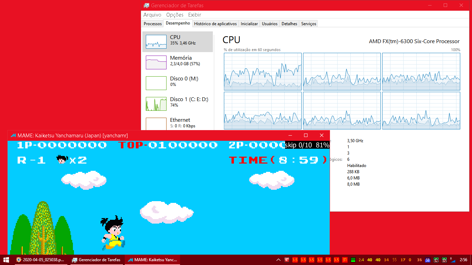Switch to the Processos tab

[153, 24]
